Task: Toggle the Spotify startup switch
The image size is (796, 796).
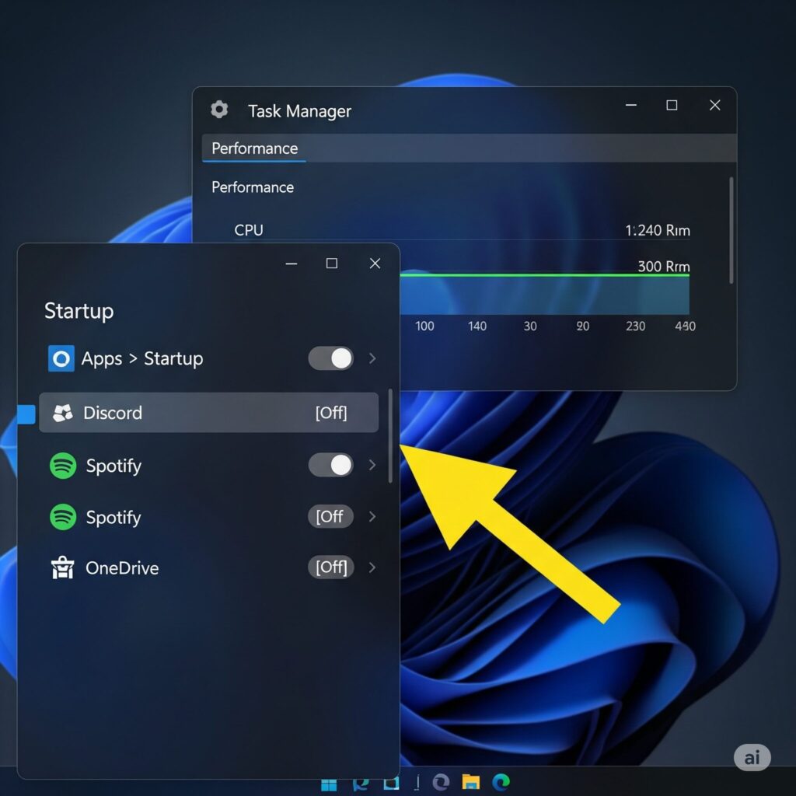Action: click(x=330, y=466)
